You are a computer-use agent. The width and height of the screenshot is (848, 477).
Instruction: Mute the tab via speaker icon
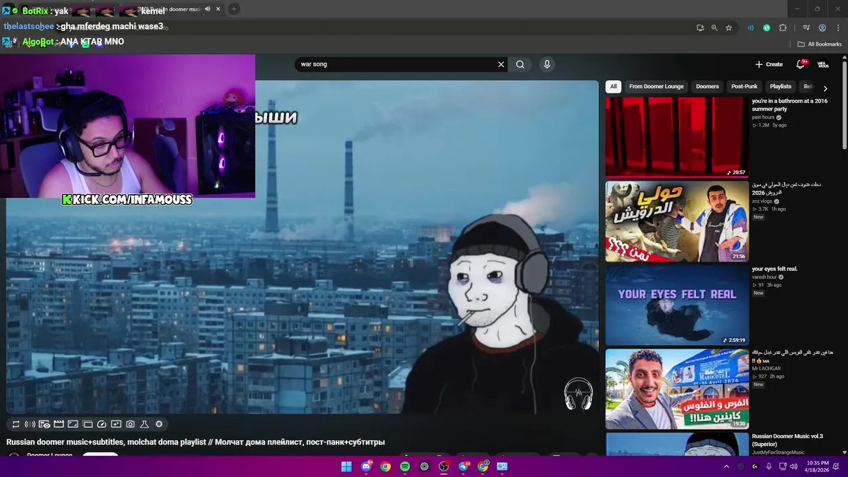[207, 9]
